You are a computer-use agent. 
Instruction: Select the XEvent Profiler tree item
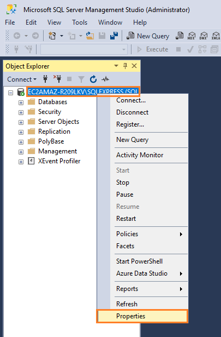(59, 161)
